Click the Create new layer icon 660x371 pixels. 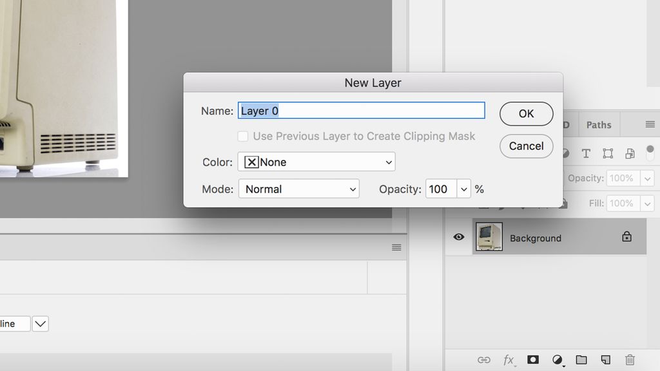pyautogui.click(x=605, y=359)
